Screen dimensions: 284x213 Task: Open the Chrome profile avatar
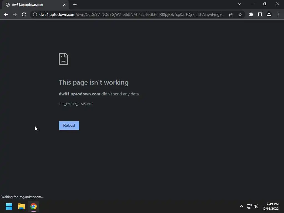click(x=269, y=14)
